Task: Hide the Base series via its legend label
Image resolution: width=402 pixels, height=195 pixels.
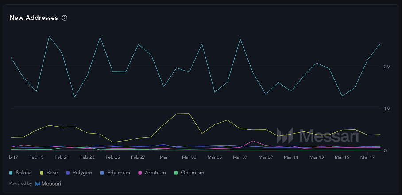Action: [x=52, y=172]
